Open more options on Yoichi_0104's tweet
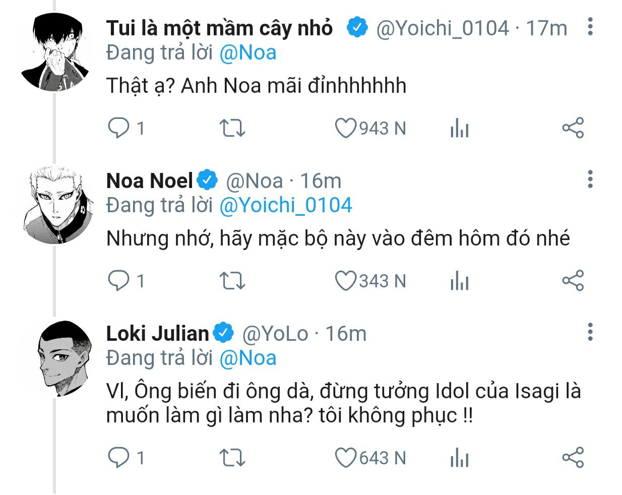This screenshot has height=495, width=622. (x=590, y=26)
